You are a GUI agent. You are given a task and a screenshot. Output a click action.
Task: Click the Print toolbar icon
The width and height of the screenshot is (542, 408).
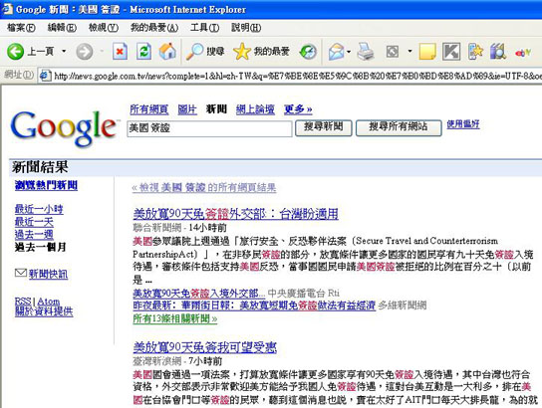(x=365, y=52)
